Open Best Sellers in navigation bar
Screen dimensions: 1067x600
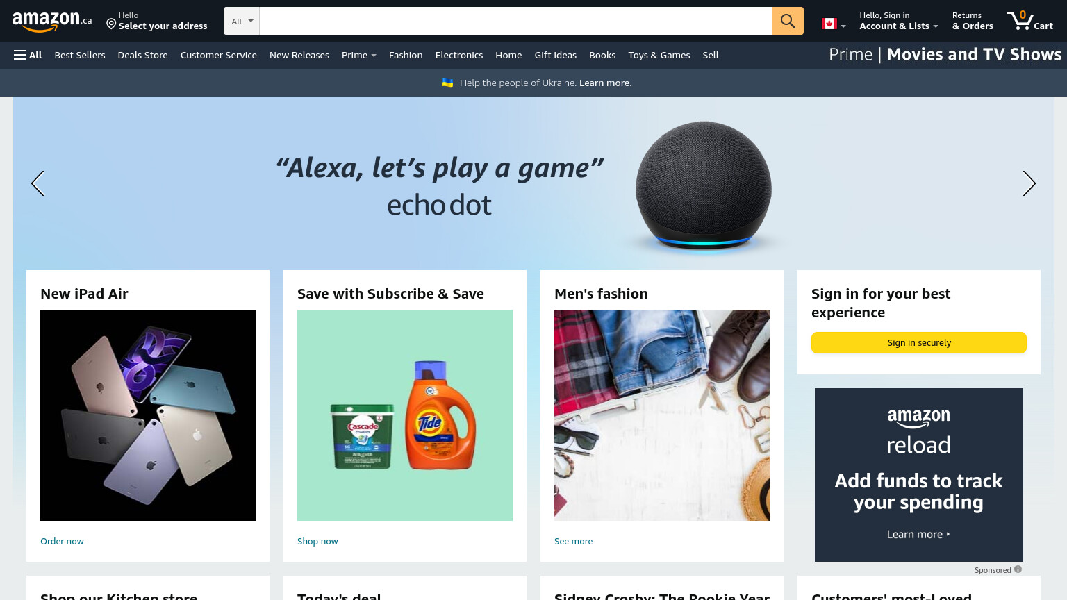[x=80, y=55]
